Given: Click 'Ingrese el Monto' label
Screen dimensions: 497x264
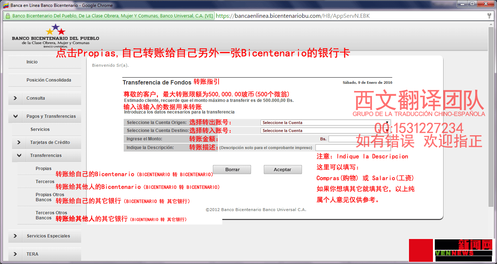Looking at the screenshot, I should tap(144, 139).
